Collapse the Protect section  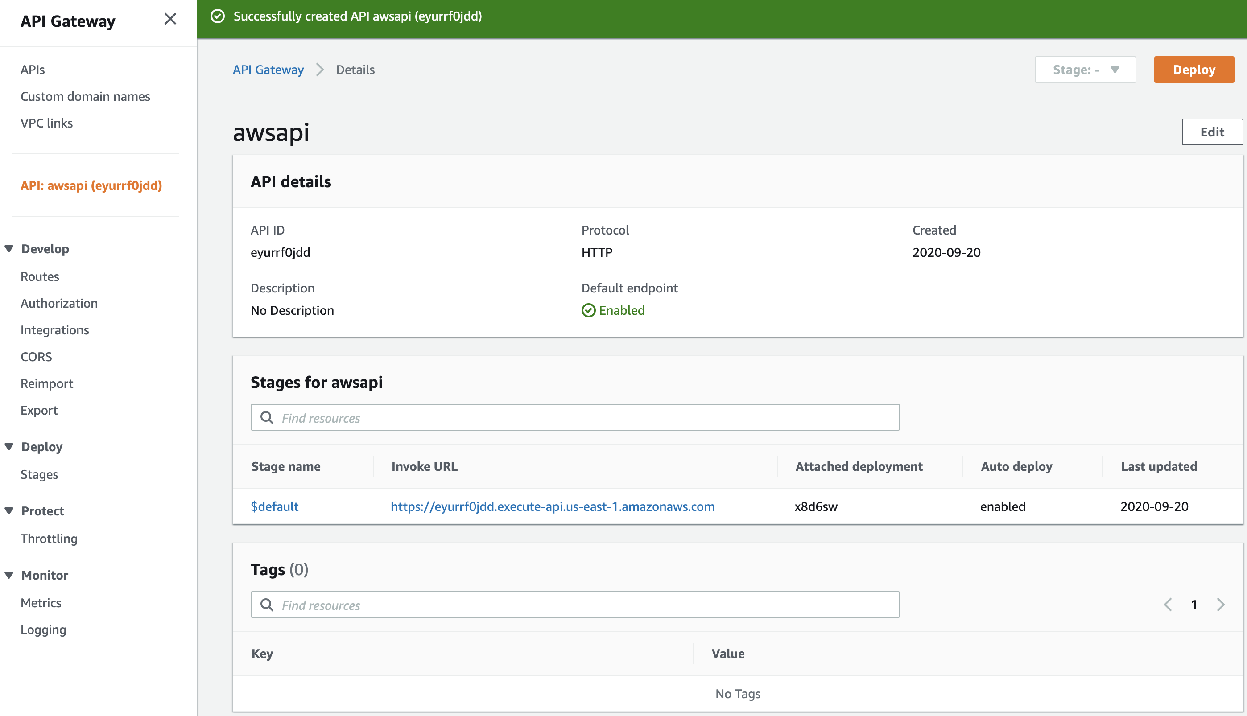pyautogui.click(x=9, y=511)
